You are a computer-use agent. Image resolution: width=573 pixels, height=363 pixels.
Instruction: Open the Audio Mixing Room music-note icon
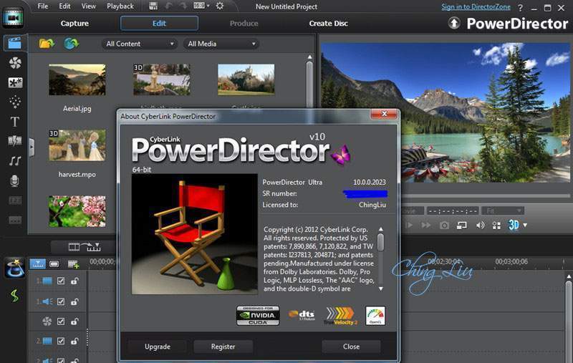pyautogui.click(x=14, y=161)
